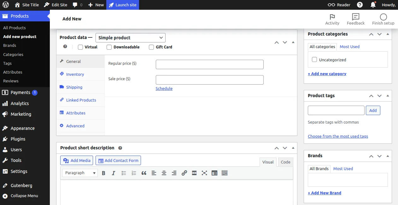
Task: Align text left in editor
Action: [154, 173]
